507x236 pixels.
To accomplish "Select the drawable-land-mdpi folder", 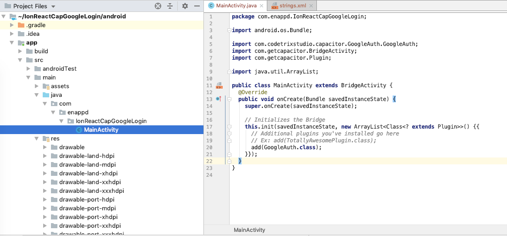I will coord(87,165).
